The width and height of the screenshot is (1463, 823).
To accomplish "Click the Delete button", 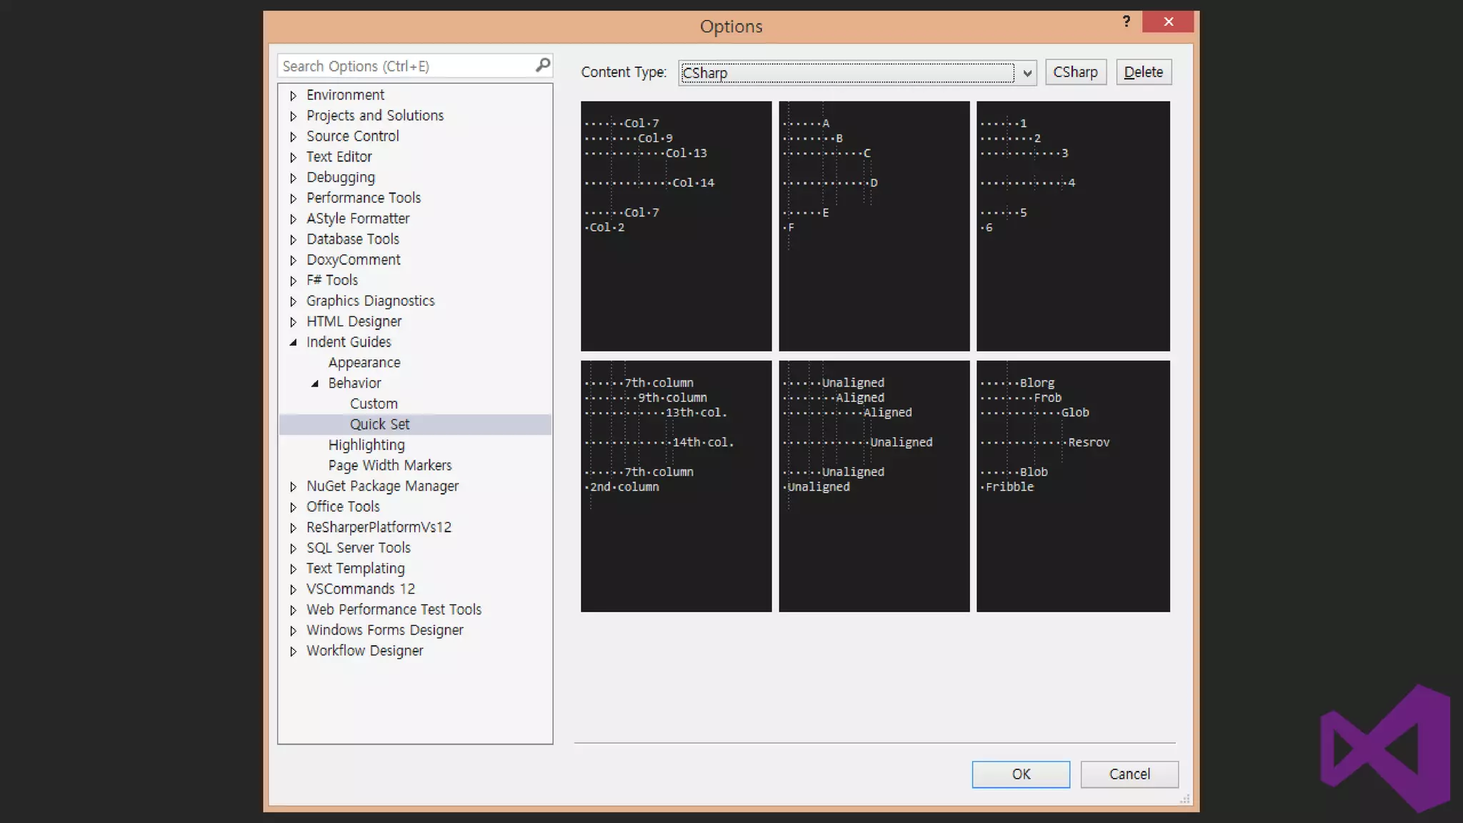I will [x=1143, y=72].
